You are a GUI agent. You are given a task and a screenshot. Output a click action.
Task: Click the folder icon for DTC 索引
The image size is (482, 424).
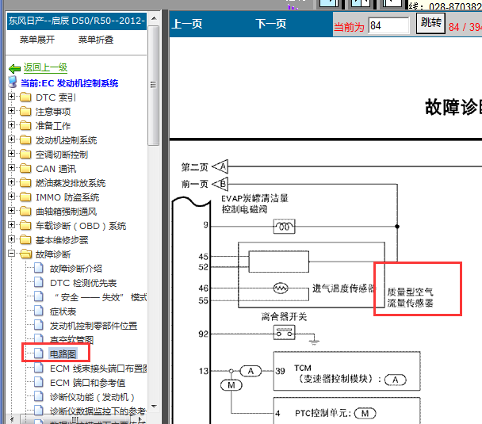(25, 97)
